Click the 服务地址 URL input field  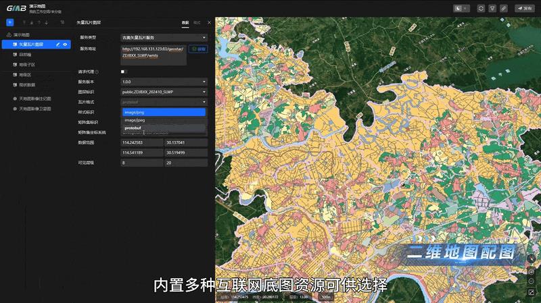tap(154, 52)
